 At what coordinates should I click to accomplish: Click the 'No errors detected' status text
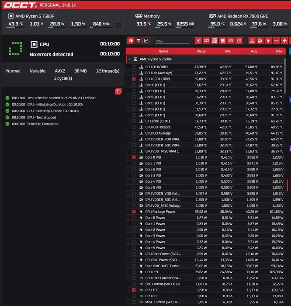coord(51,55)
